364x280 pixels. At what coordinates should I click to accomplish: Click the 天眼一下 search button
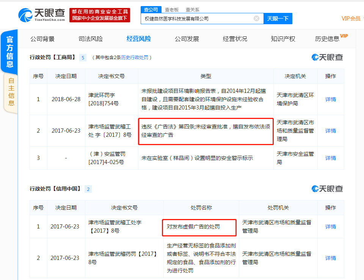pos(278,18)
